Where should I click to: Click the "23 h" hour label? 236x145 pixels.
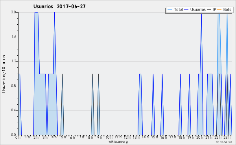click(227, 138)
